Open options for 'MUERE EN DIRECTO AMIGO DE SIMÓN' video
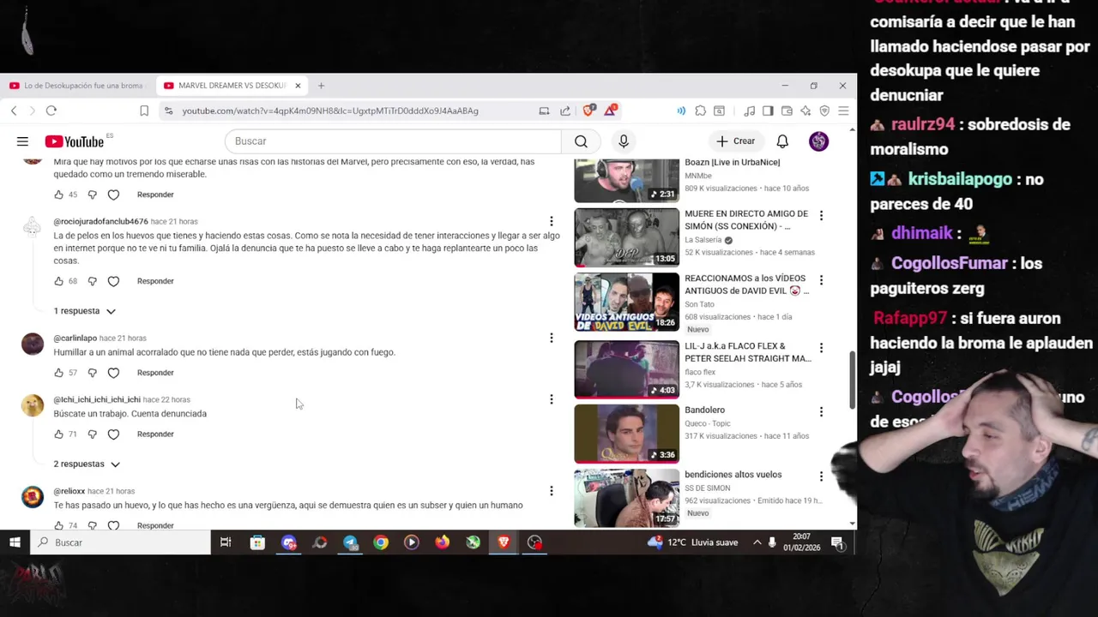 821,215
